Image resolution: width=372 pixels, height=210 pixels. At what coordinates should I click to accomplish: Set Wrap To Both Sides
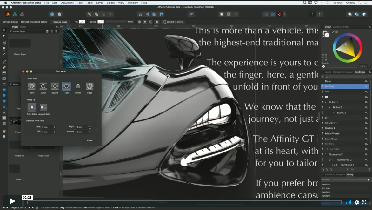click(32, 107)
